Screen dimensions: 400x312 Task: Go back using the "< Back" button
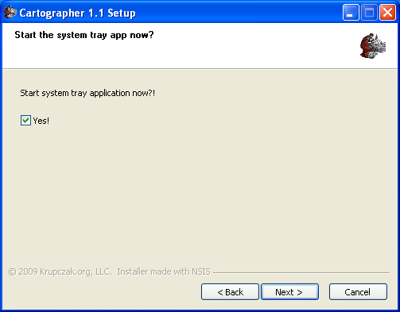point(230,292)
